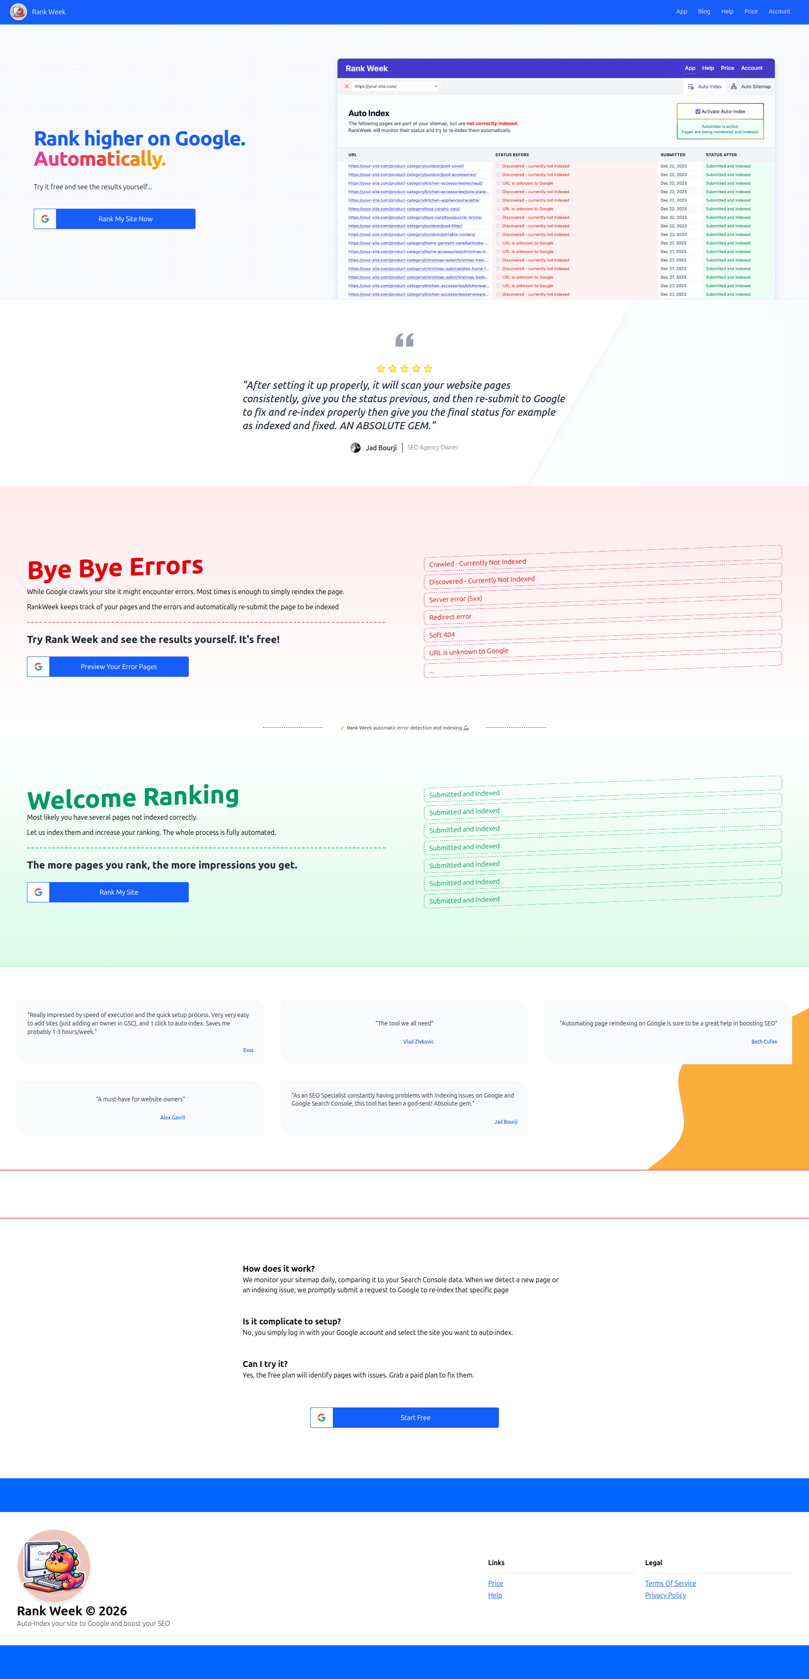
Task: Click Google icon beside Start Free
Action: 322,1418
